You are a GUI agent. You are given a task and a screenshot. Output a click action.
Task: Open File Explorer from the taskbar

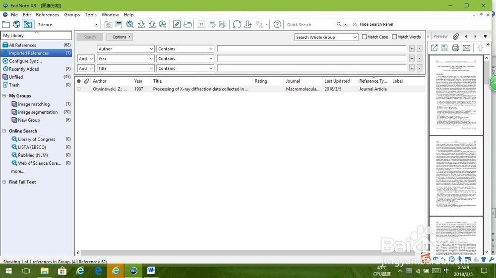pyautogui.click(x=44, y=271)
